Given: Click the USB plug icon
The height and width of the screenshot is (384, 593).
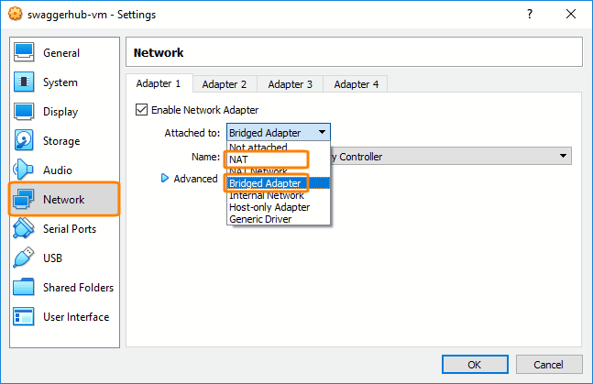Looking at the screenshot, I should click(x=25, y=258).
